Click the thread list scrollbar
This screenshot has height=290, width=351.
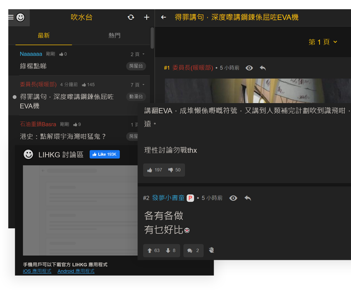coord(152,38)
